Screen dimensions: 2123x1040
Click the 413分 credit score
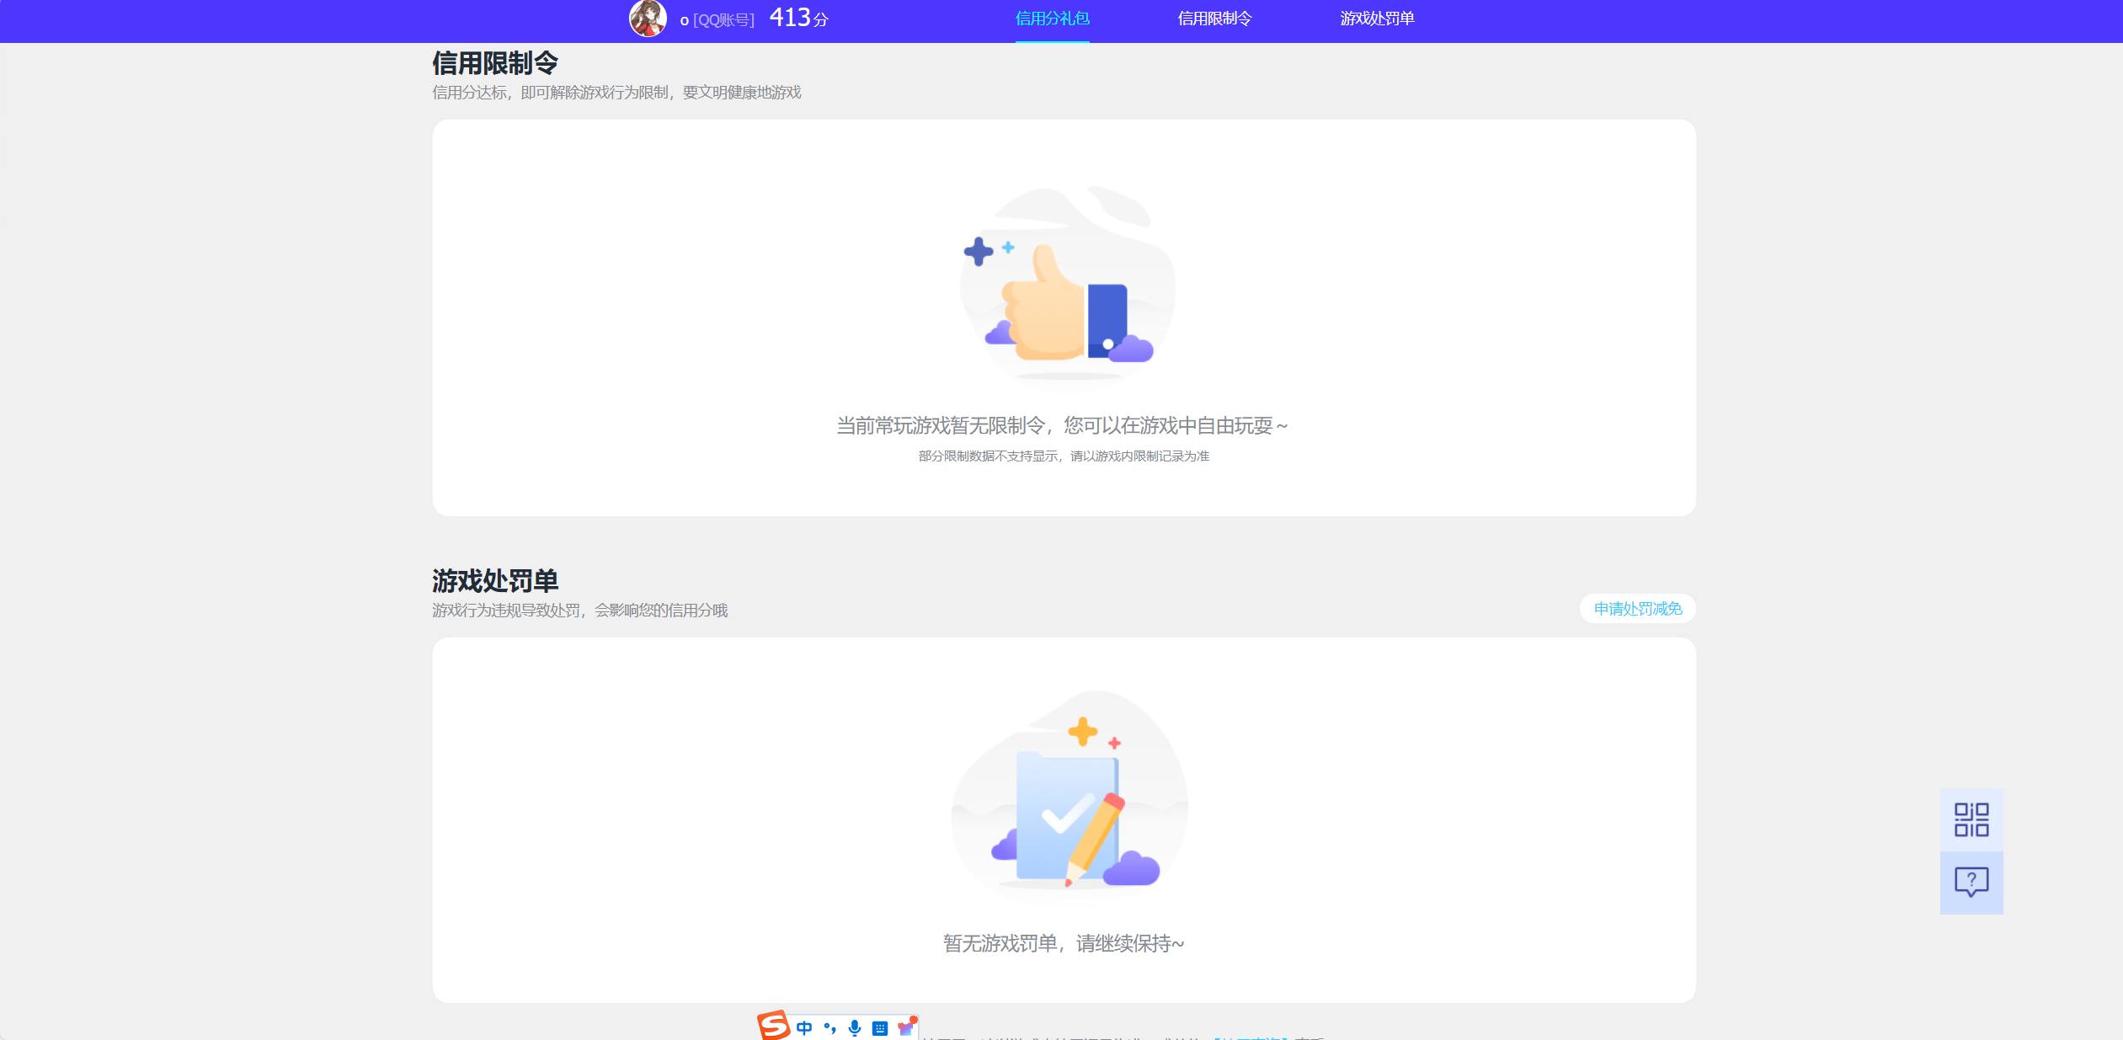click(x=799, y=18)
